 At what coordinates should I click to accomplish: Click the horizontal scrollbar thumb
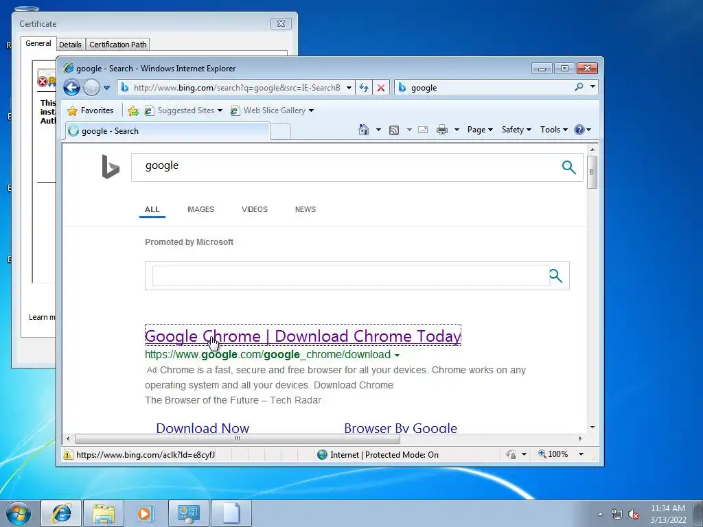pos(237,438)
